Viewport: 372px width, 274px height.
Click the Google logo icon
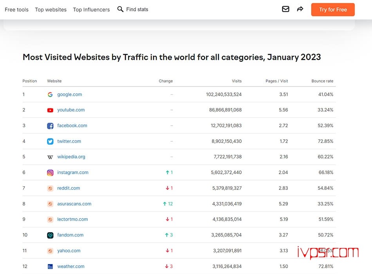coord(50,94)
